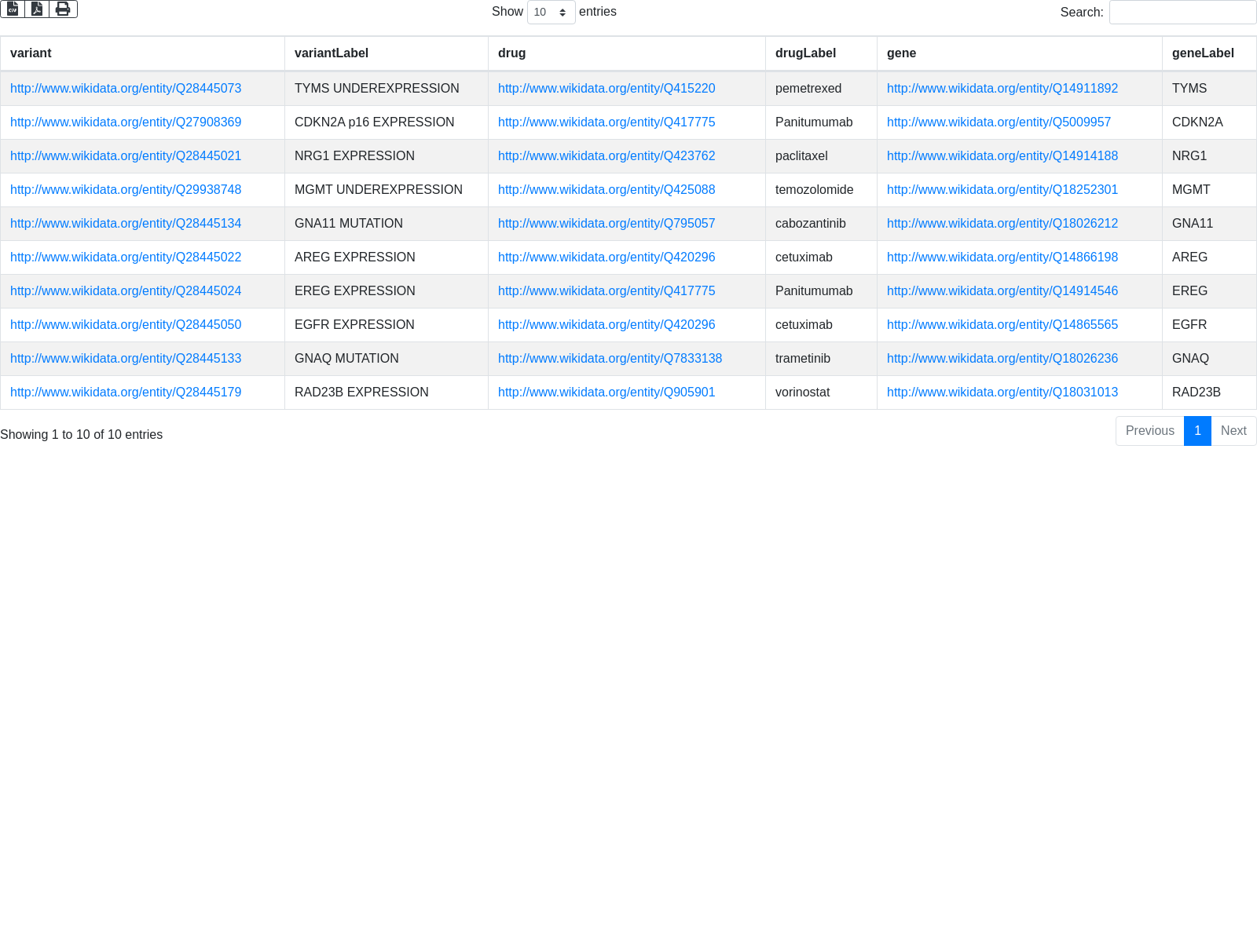Viewport: 1257px width, 942px height.
Task: Sort by the variantLabel column header
Action: click(331, 53)
